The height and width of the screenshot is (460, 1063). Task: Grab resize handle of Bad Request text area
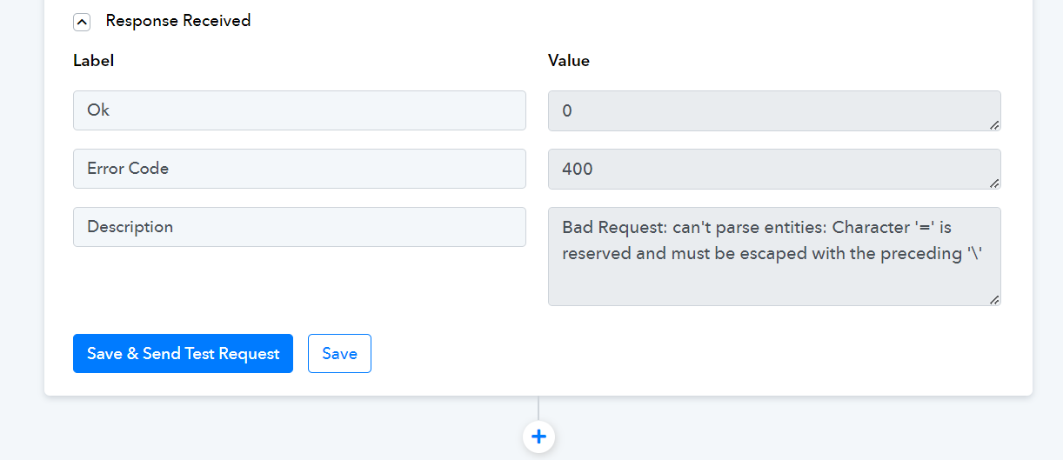(x=994, y=299)
